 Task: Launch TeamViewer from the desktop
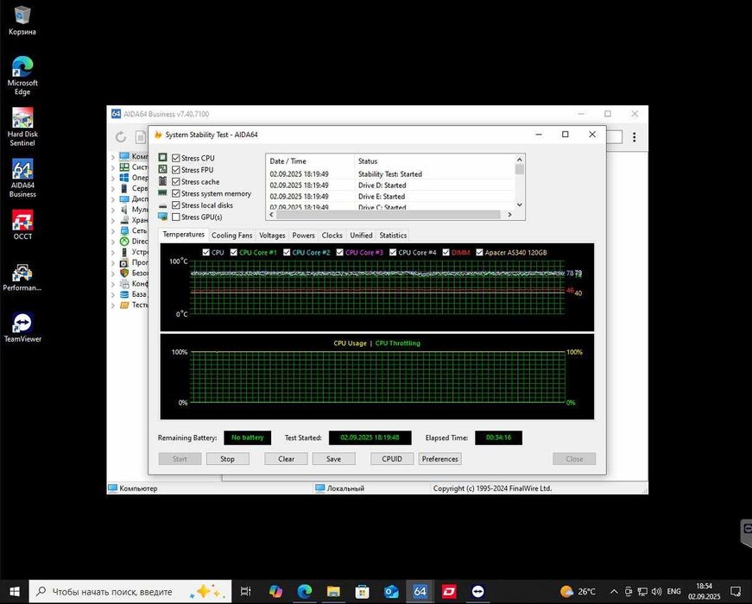click(x=22, y=329)
